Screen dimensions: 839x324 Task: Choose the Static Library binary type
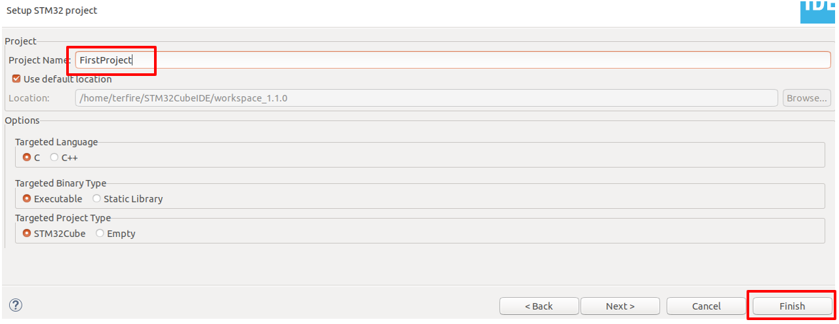(x=97, y=199)
